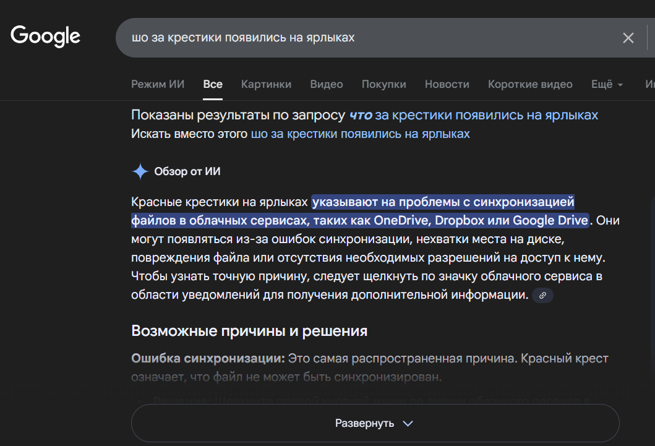Open the Покупки tab
This screenshot has width=655, height=446.
tap(383, 84)
